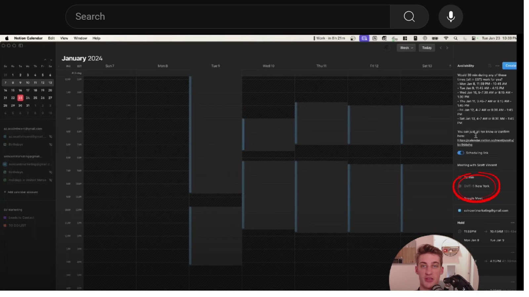Open the Help menu
Screen dimensions: 529x297
pyautogui.click(x=96, y=38)
